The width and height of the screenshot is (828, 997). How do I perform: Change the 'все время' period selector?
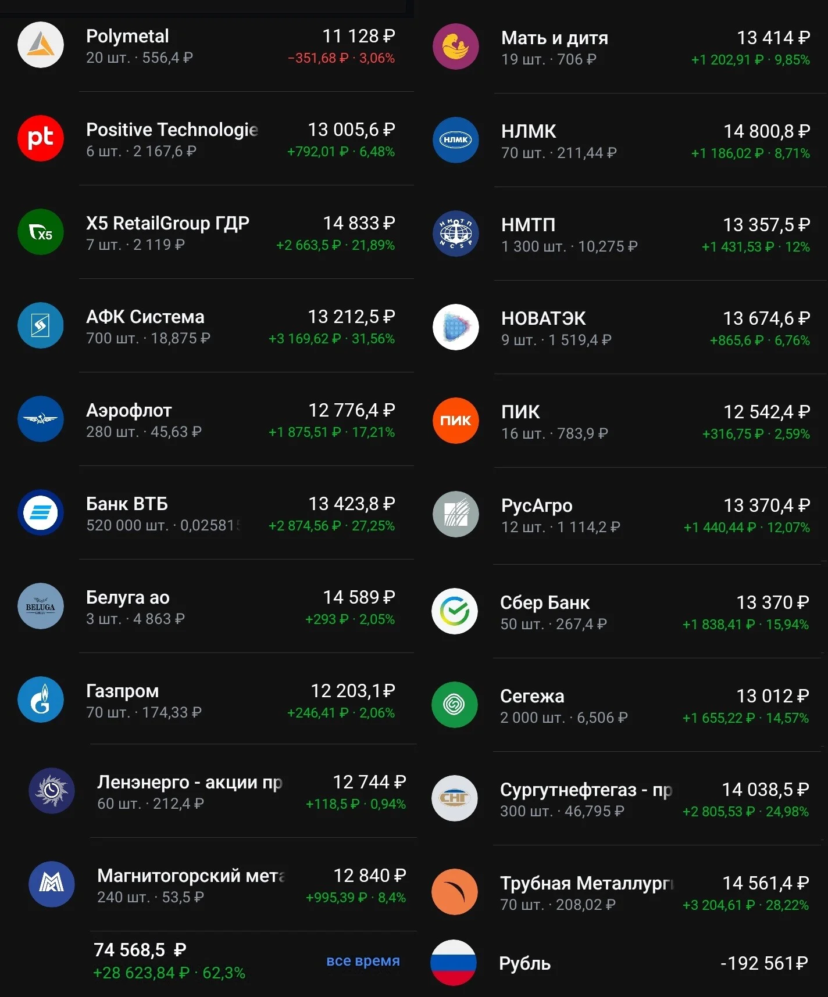pyautogui.click(x=363, y=961)
